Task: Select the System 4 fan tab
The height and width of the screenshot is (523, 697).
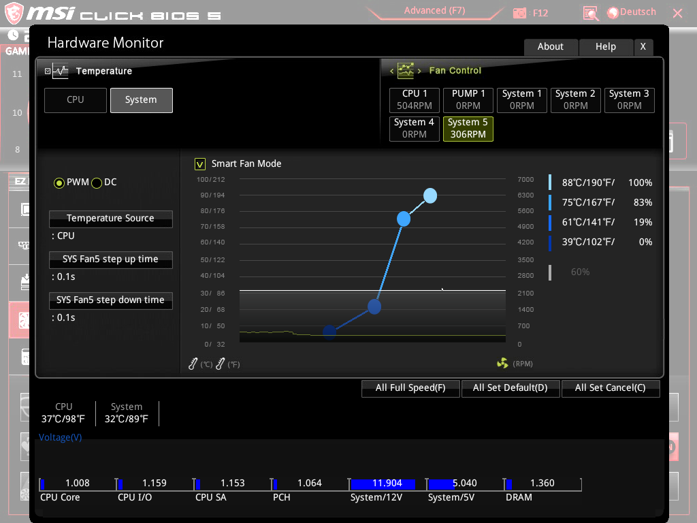Action: coord(415,129)
